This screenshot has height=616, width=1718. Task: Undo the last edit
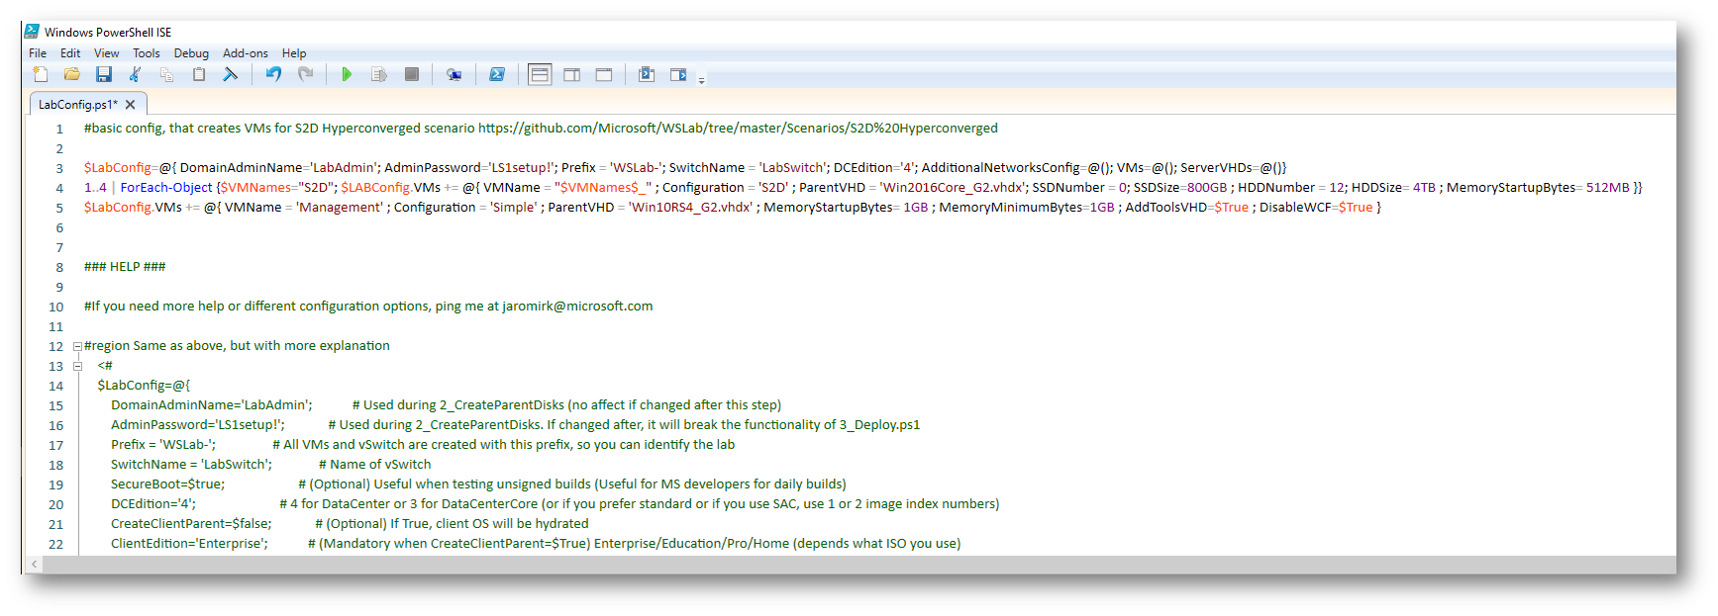[273, 74]
